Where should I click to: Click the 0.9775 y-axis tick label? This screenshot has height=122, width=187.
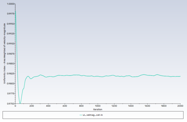coord(11,94)
